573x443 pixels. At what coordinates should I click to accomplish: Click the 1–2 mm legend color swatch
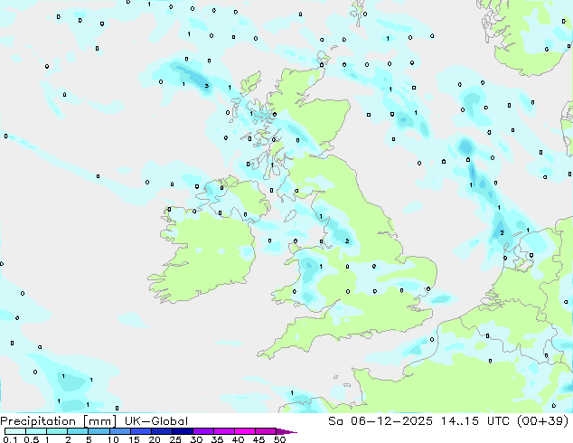tap(57, 431)
